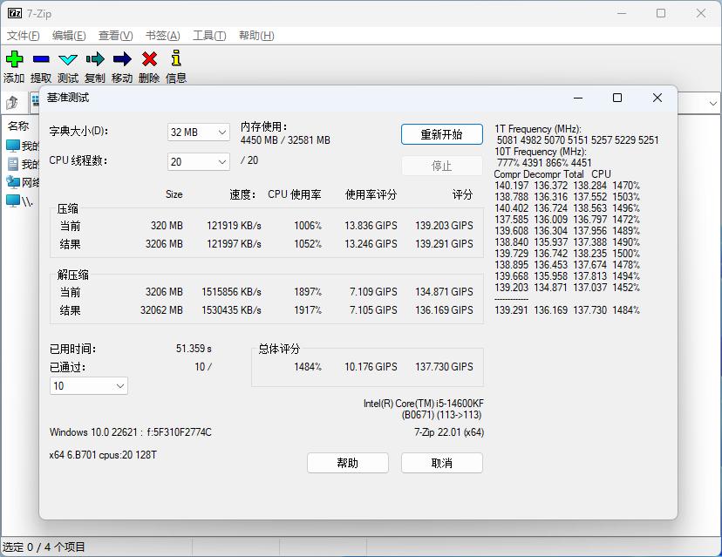Image resolution: width=722 pixels, height=557 pixels.
Task: Open the 文件(F) menu
Action: click(x=23, y=36)
